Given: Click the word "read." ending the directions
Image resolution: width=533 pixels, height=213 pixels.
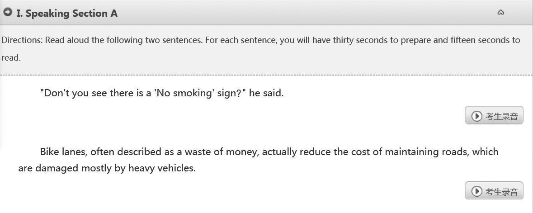Looking at the screenshot, I should pos(11,58).
